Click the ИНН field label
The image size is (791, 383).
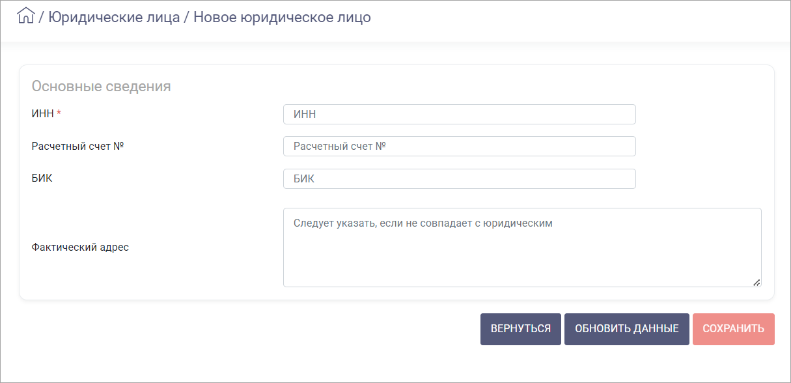(42, 114)
